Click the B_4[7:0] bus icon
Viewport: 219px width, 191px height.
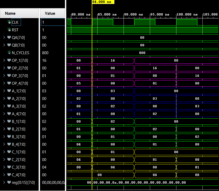pos(9,144)
